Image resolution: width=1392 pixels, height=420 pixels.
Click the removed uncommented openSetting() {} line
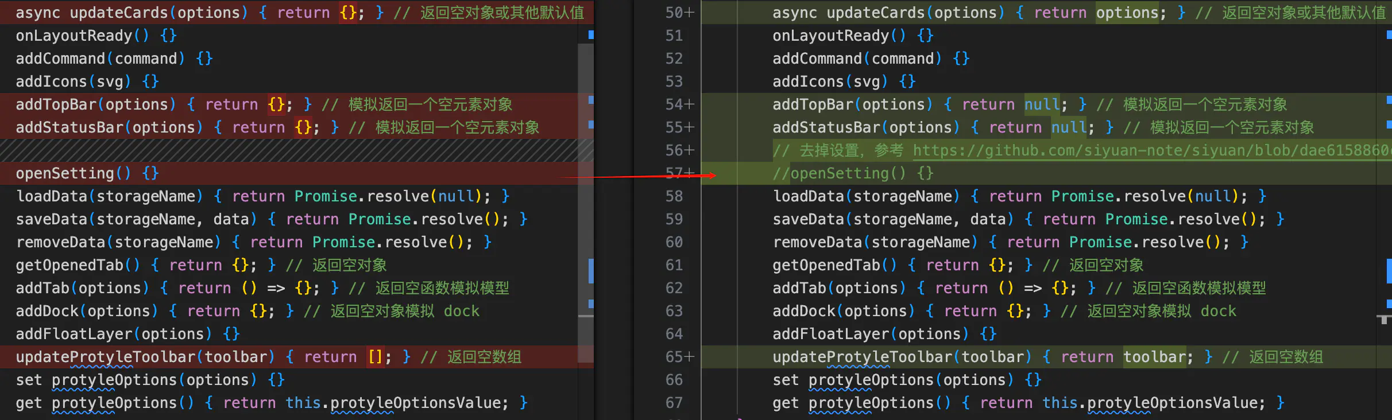click(87, 173)
